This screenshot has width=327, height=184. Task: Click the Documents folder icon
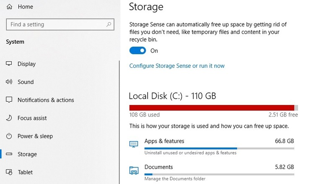pos(134,170)
